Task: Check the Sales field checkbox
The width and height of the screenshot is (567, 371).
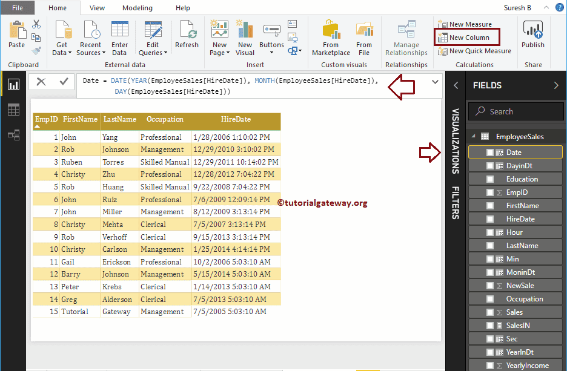Action: tap(490, 312)
